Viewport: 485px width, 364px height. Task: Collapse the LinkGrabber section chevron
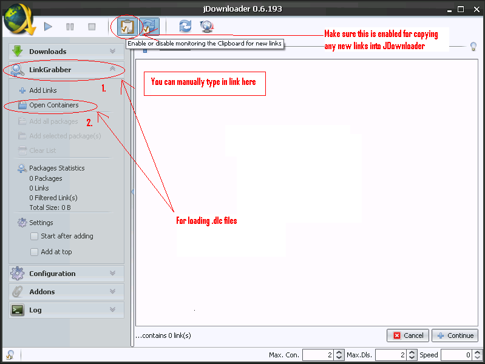tap(112, 69)
